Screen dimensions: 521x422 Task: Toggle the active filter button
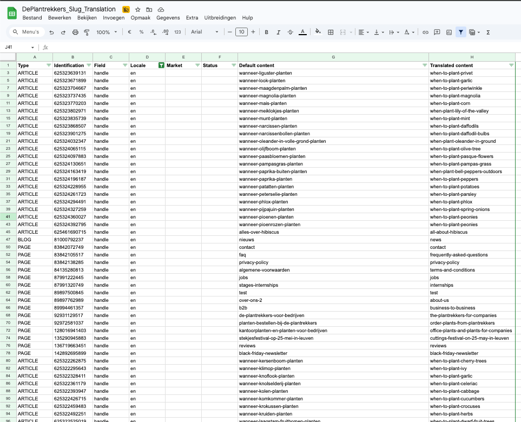461,32
